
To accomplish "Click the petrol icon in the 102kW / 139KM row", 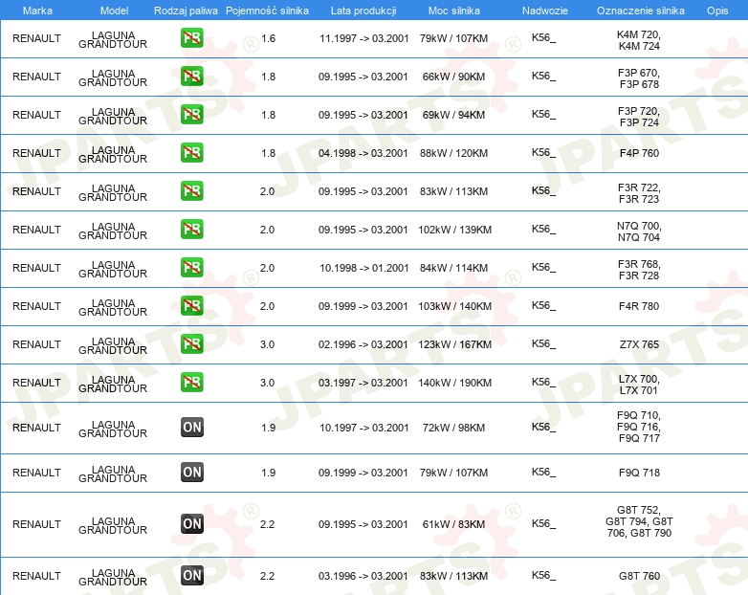I will pos(192,229).
